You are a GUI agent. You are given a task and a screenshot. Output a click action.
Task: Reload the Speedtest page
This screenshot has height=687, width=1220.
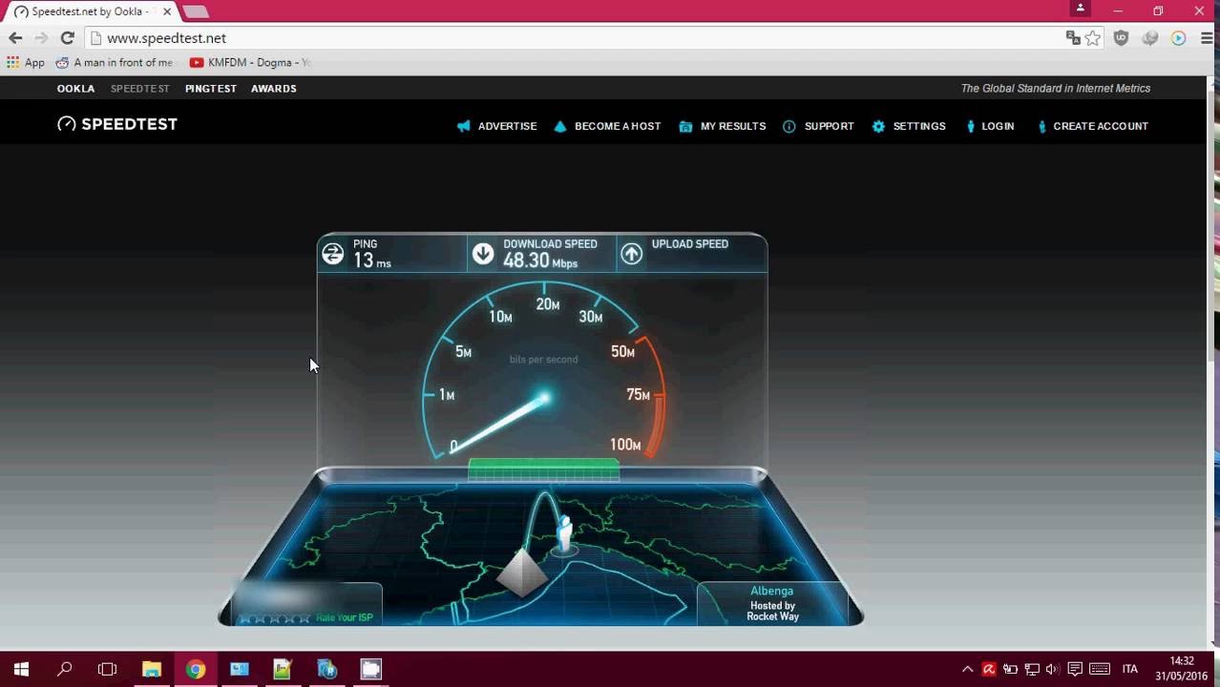[x=67, y=38]
